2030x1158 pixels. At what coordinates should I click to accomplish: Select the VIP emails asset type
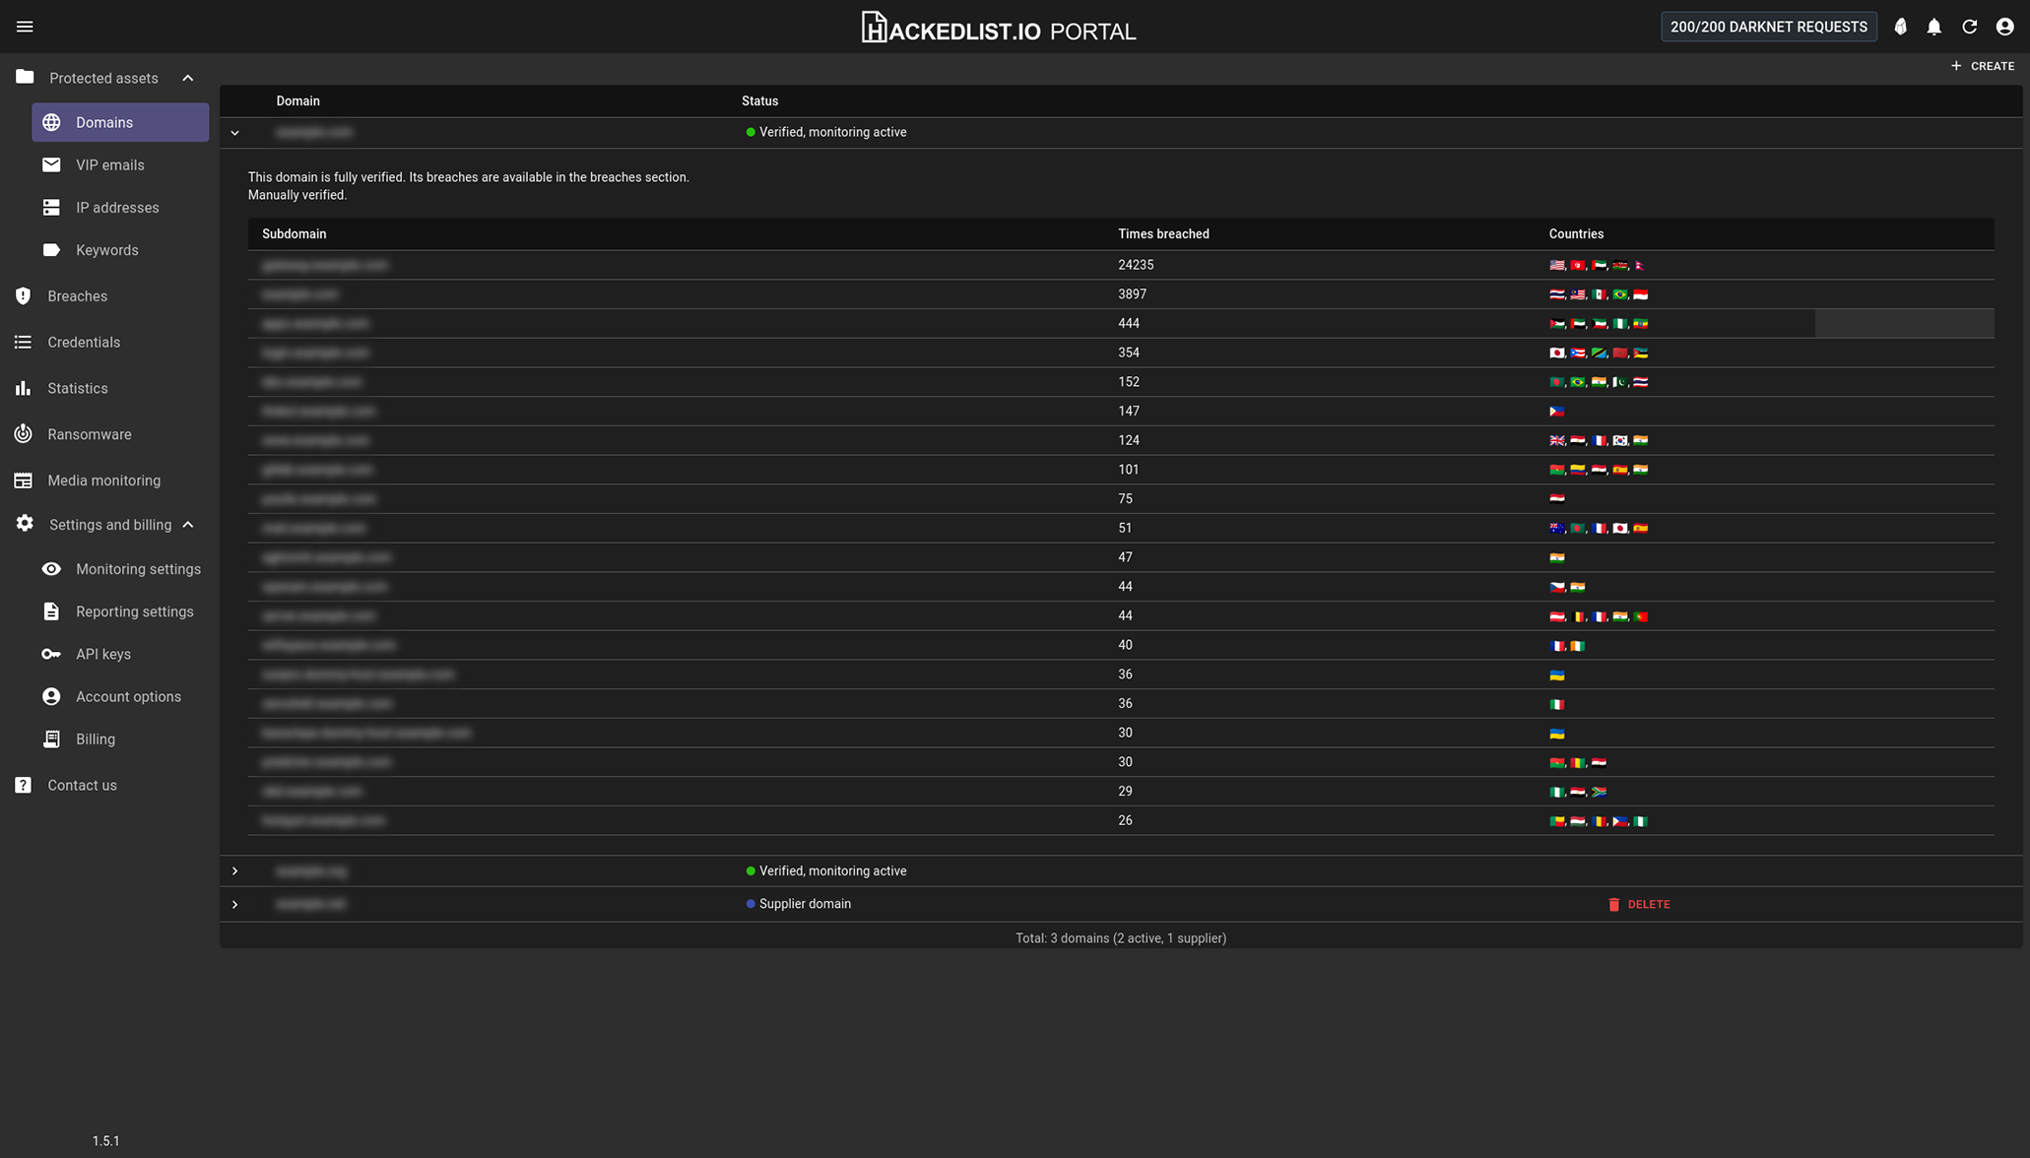(x=109, y=164)
